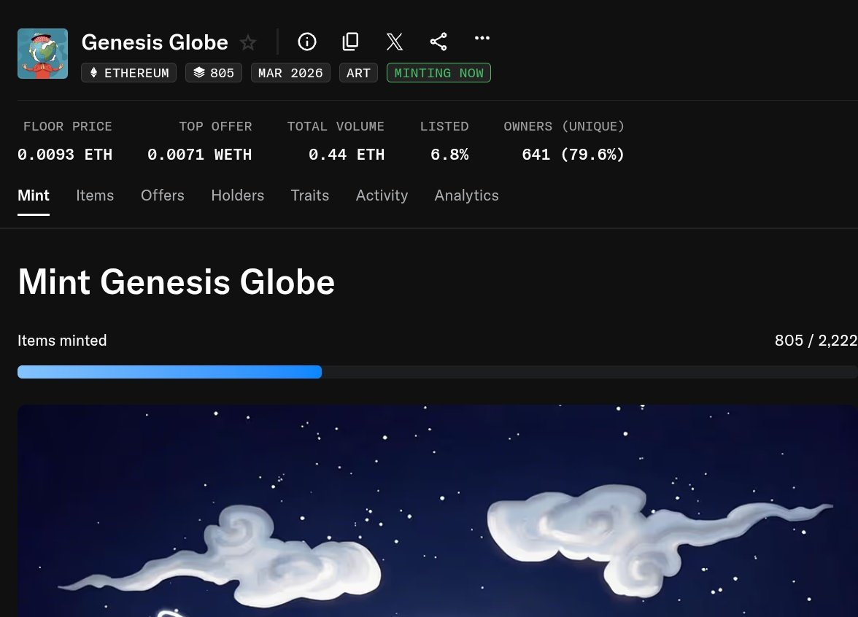858x617 pixels.
Task: Click the Mint Genesis Globe heading
Action: (x=177, y=282)
